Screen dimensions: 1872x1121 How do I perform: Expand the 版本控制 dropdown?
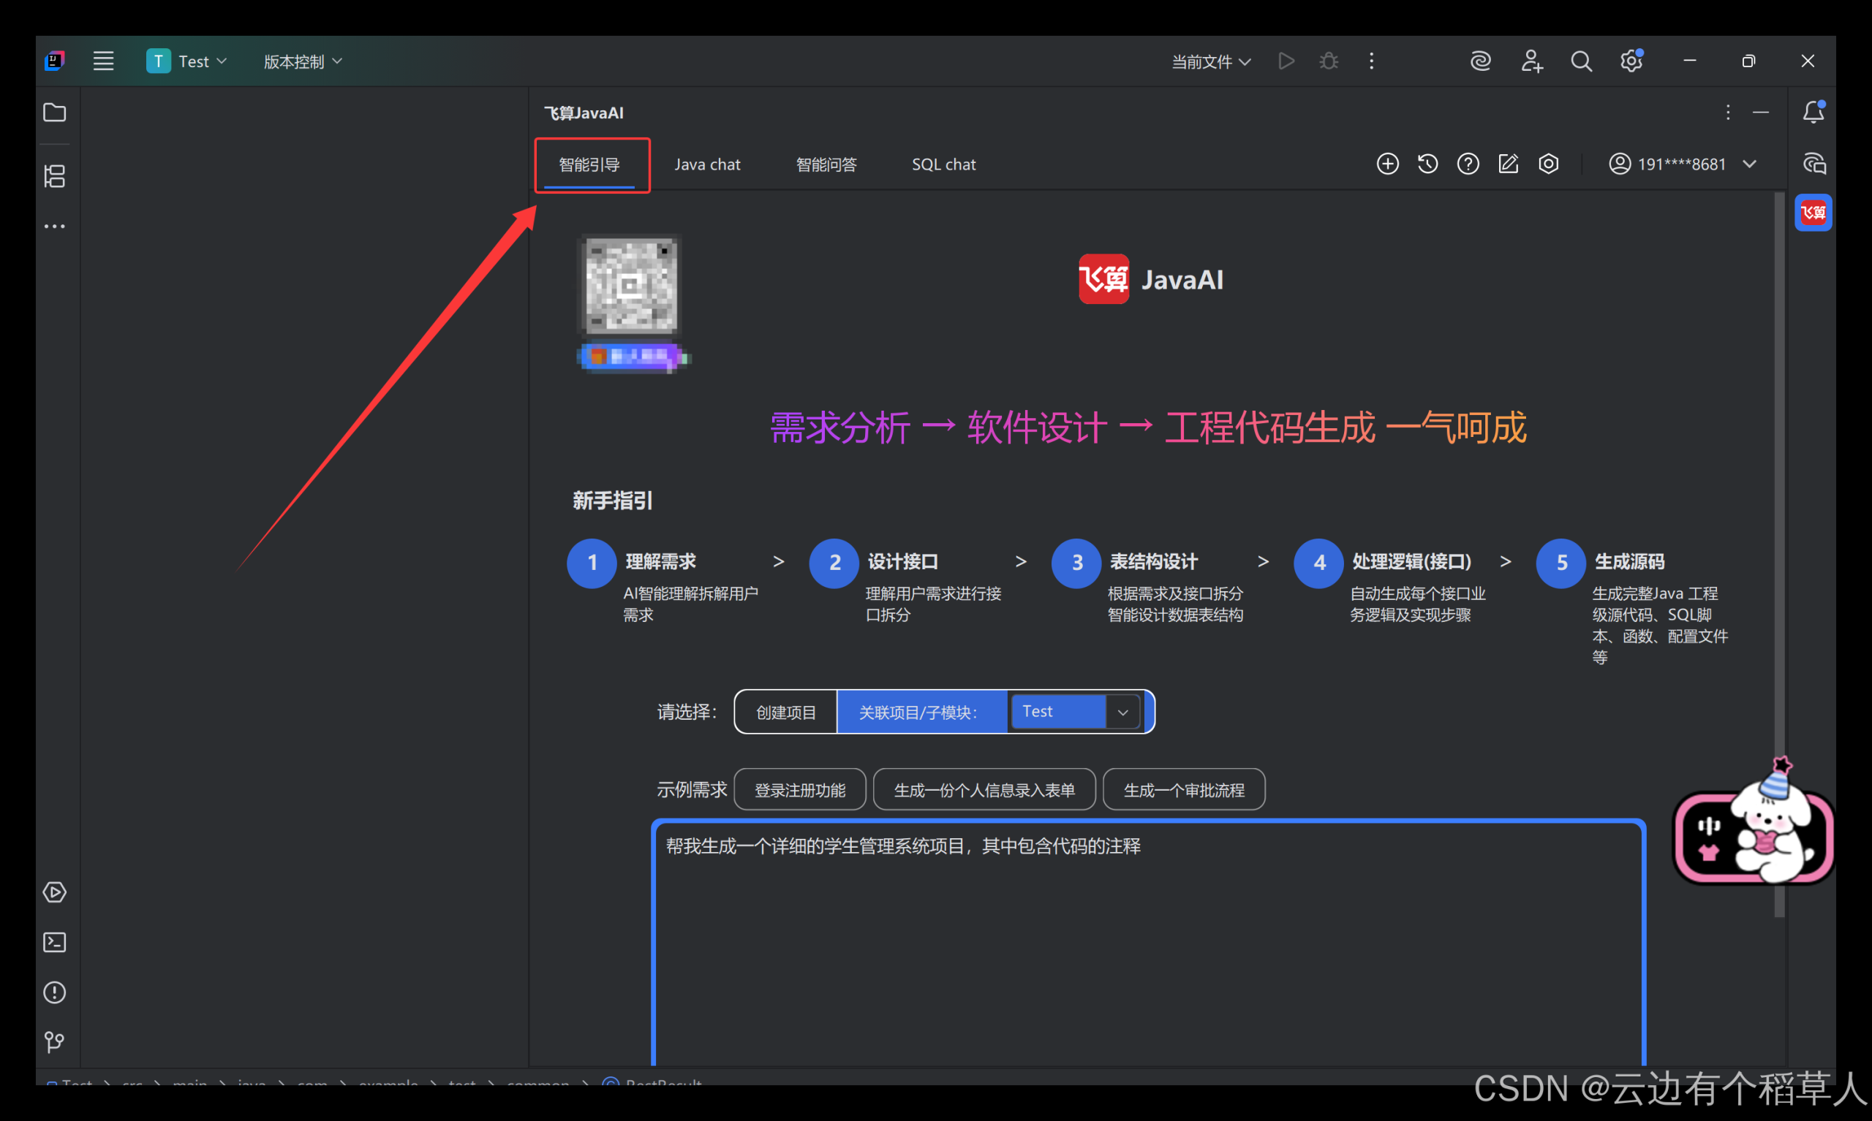(x=302, y=61)
